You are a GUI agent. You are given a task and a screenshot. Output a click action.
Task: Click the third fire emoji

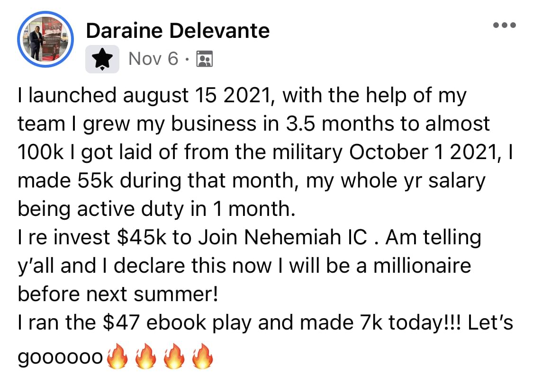(x=174, y=356)
